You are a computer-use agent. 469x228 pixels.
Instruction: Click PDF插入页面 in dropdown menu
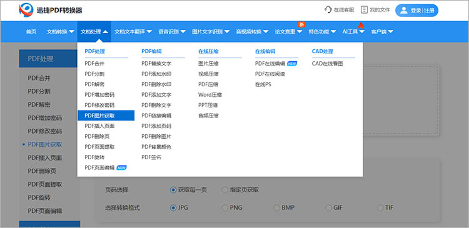point(99,126)
